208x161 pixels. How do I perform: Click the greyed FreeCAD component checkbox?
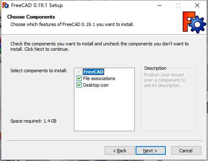[79, 72]
